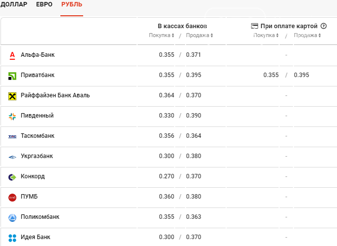Image resolution: width=337 pixels, height=246 pixels.
Task: Click the Пивденный logo icon
Action: [12, 117]
